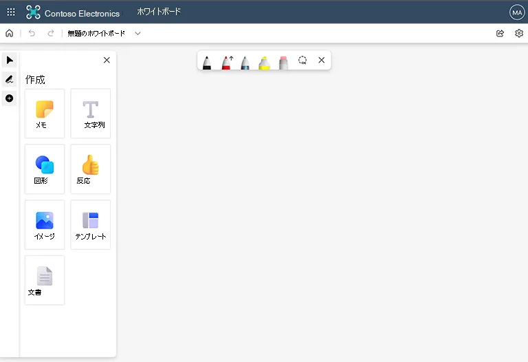The height and width of the screenshot is (362, 528).
Task: Activate the inking pen mode
Action: (x=10, y=79)
